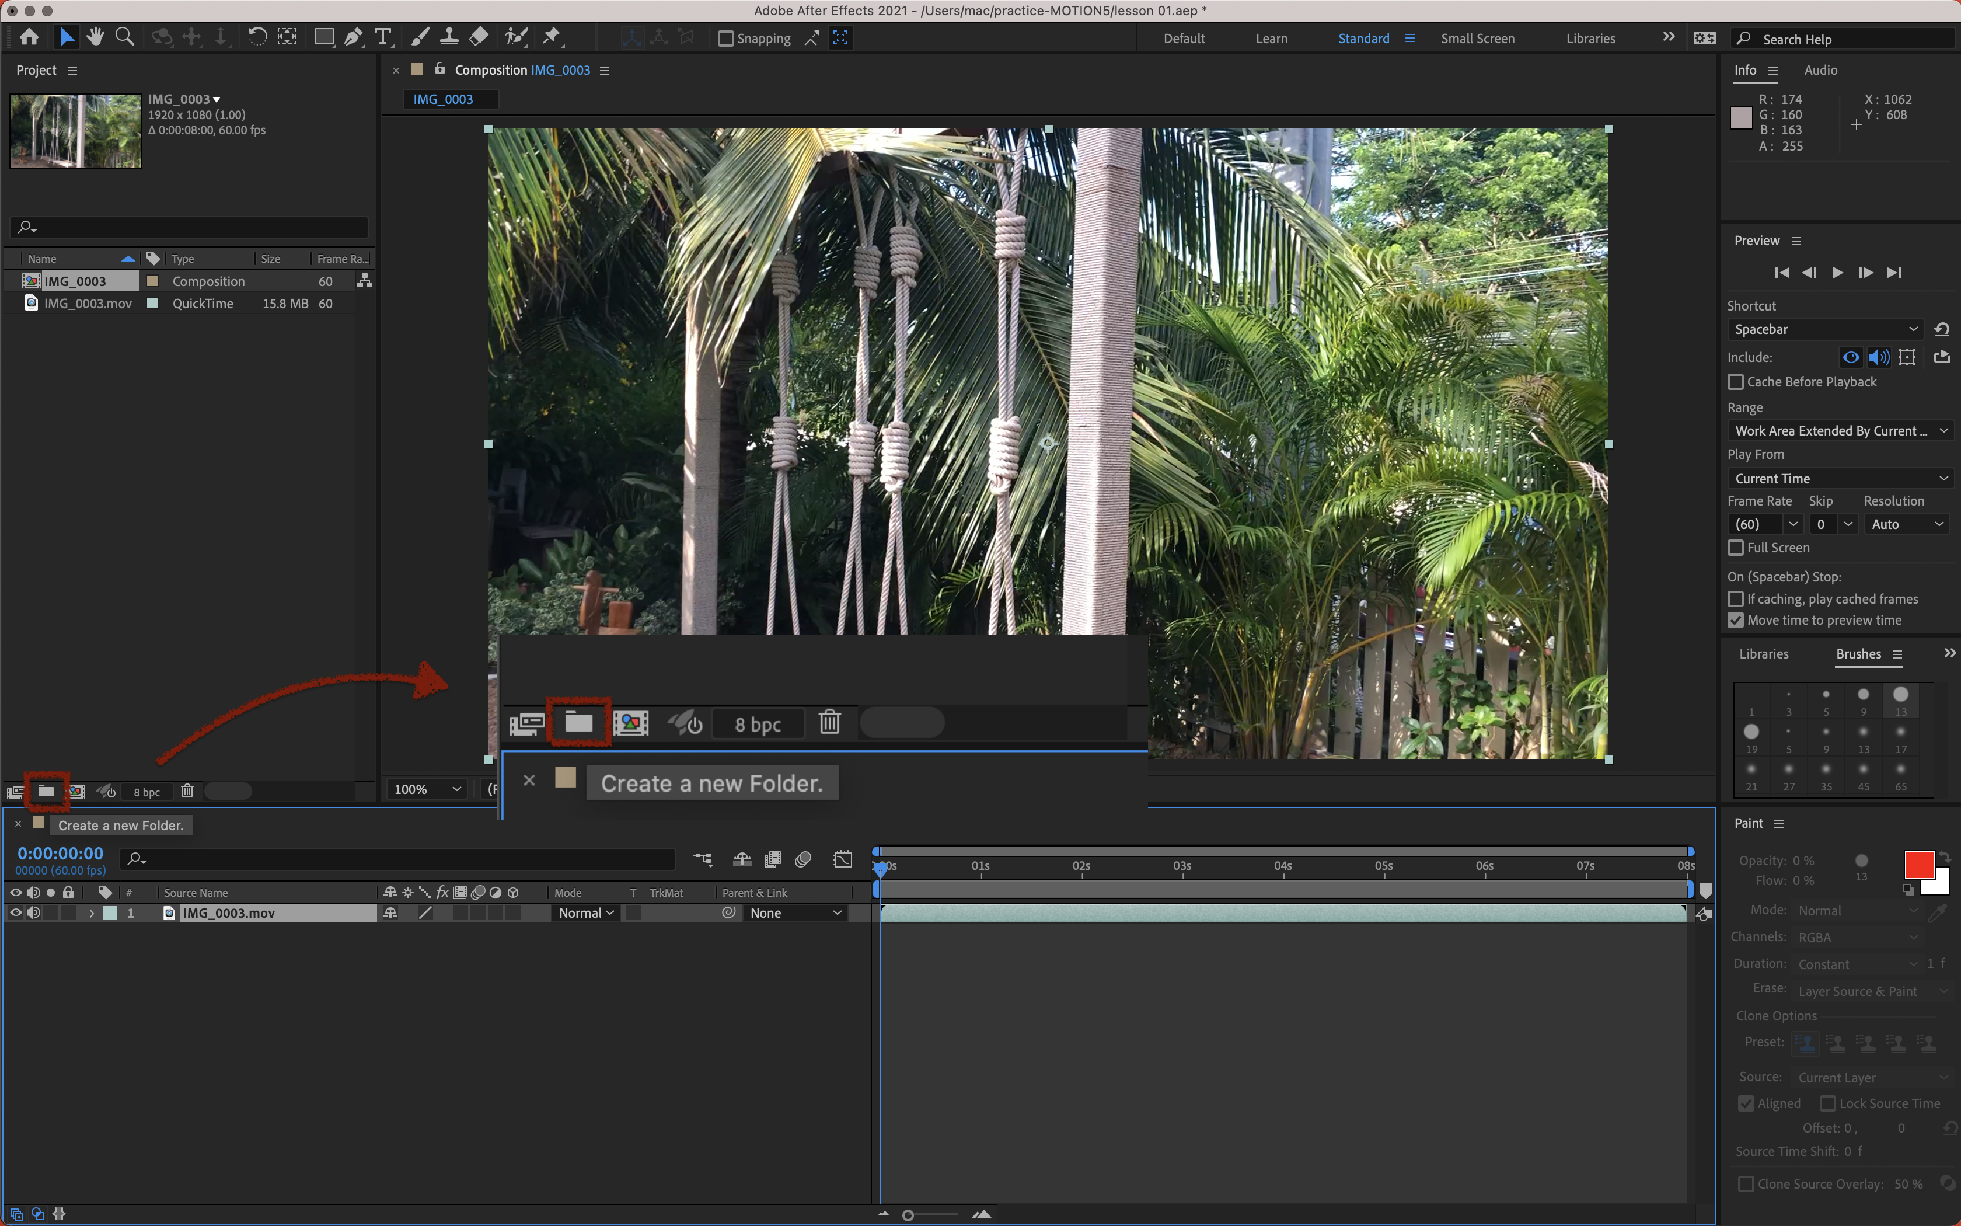The height and width of the screenshot is (1226, 1961).
Task: Switch to the Audio panel tab
Action: point(1820,69)
